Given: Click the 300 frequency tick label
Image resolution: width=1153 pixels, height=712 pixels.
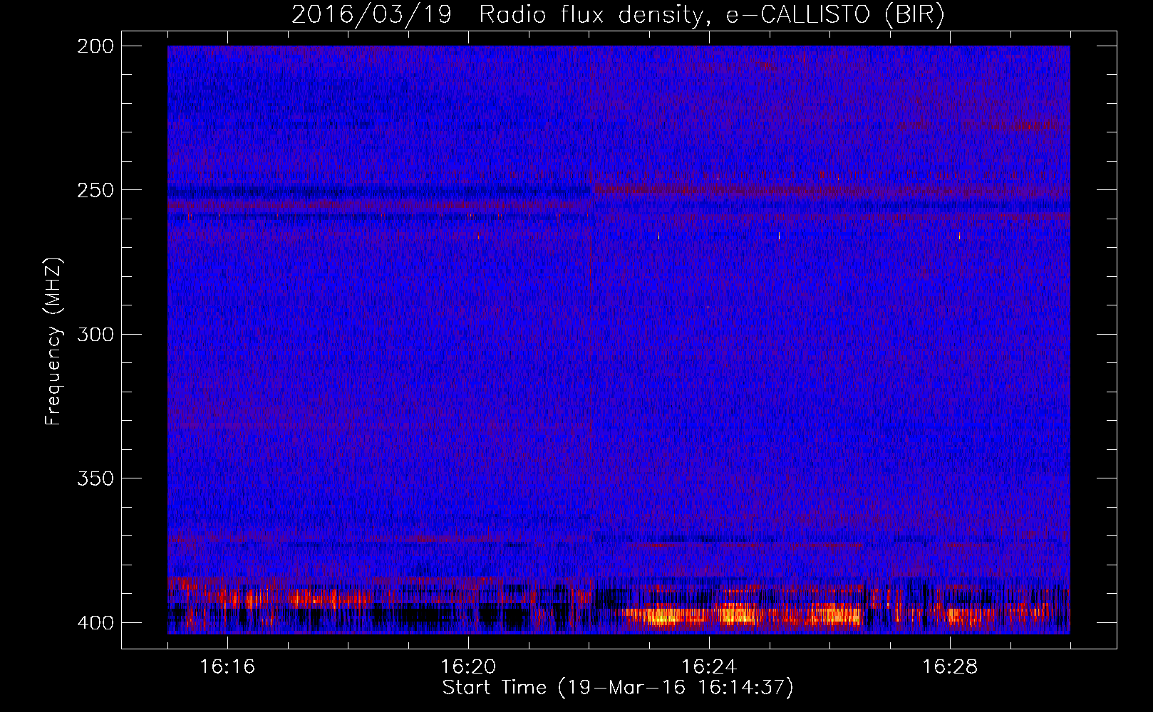Looking at the screenshot, I should (95, 335).
